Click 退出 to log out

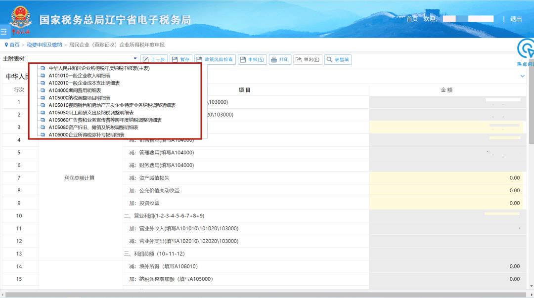click(x=516, y=19)
